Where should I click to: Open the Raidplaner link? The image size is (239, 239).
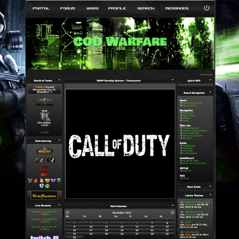pyautogui.click(x=189, y=146)
